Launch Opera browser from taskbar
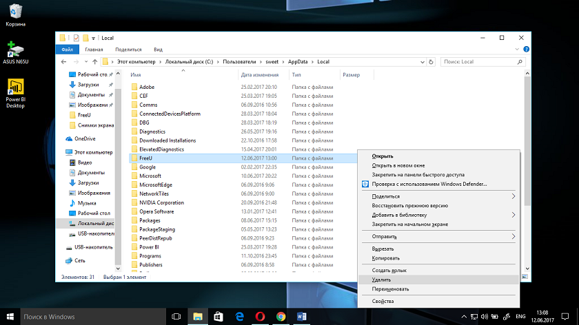The image size is (579, 325). (x=260, y=317)
